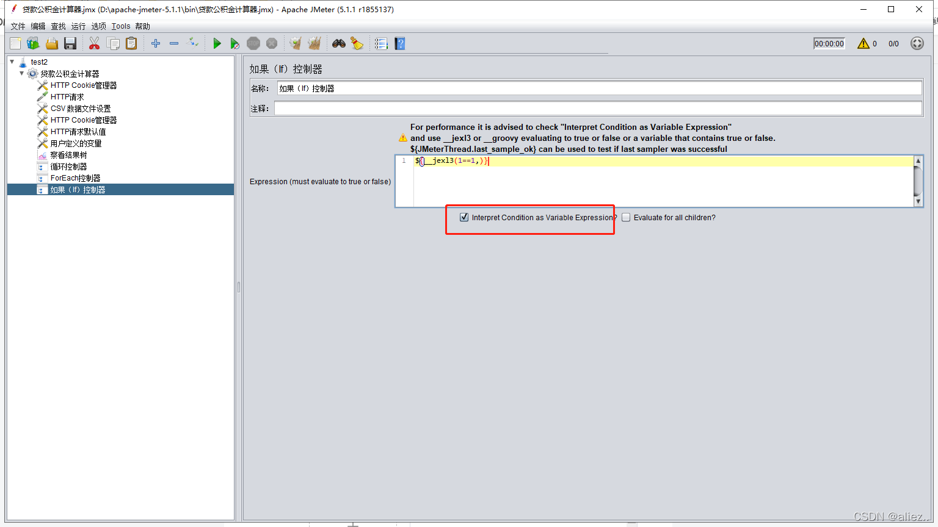938x527 pixels.
Task: Start test without pauses icon
Action: pyautogui.click(x=234, y=43)
